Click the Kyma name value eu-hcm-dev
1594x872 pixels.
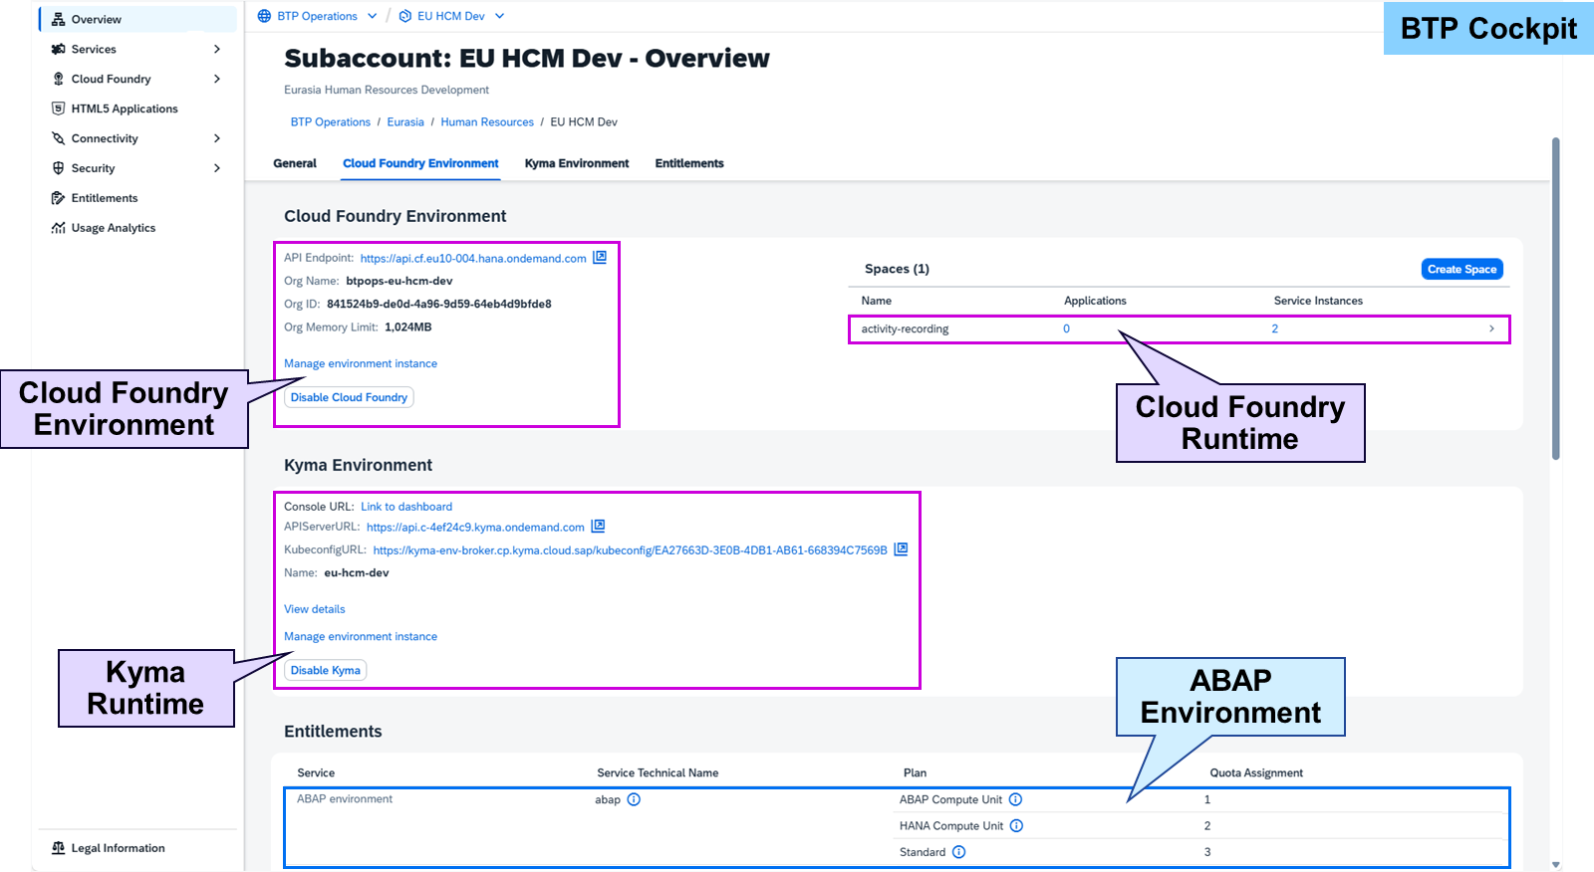357,572
